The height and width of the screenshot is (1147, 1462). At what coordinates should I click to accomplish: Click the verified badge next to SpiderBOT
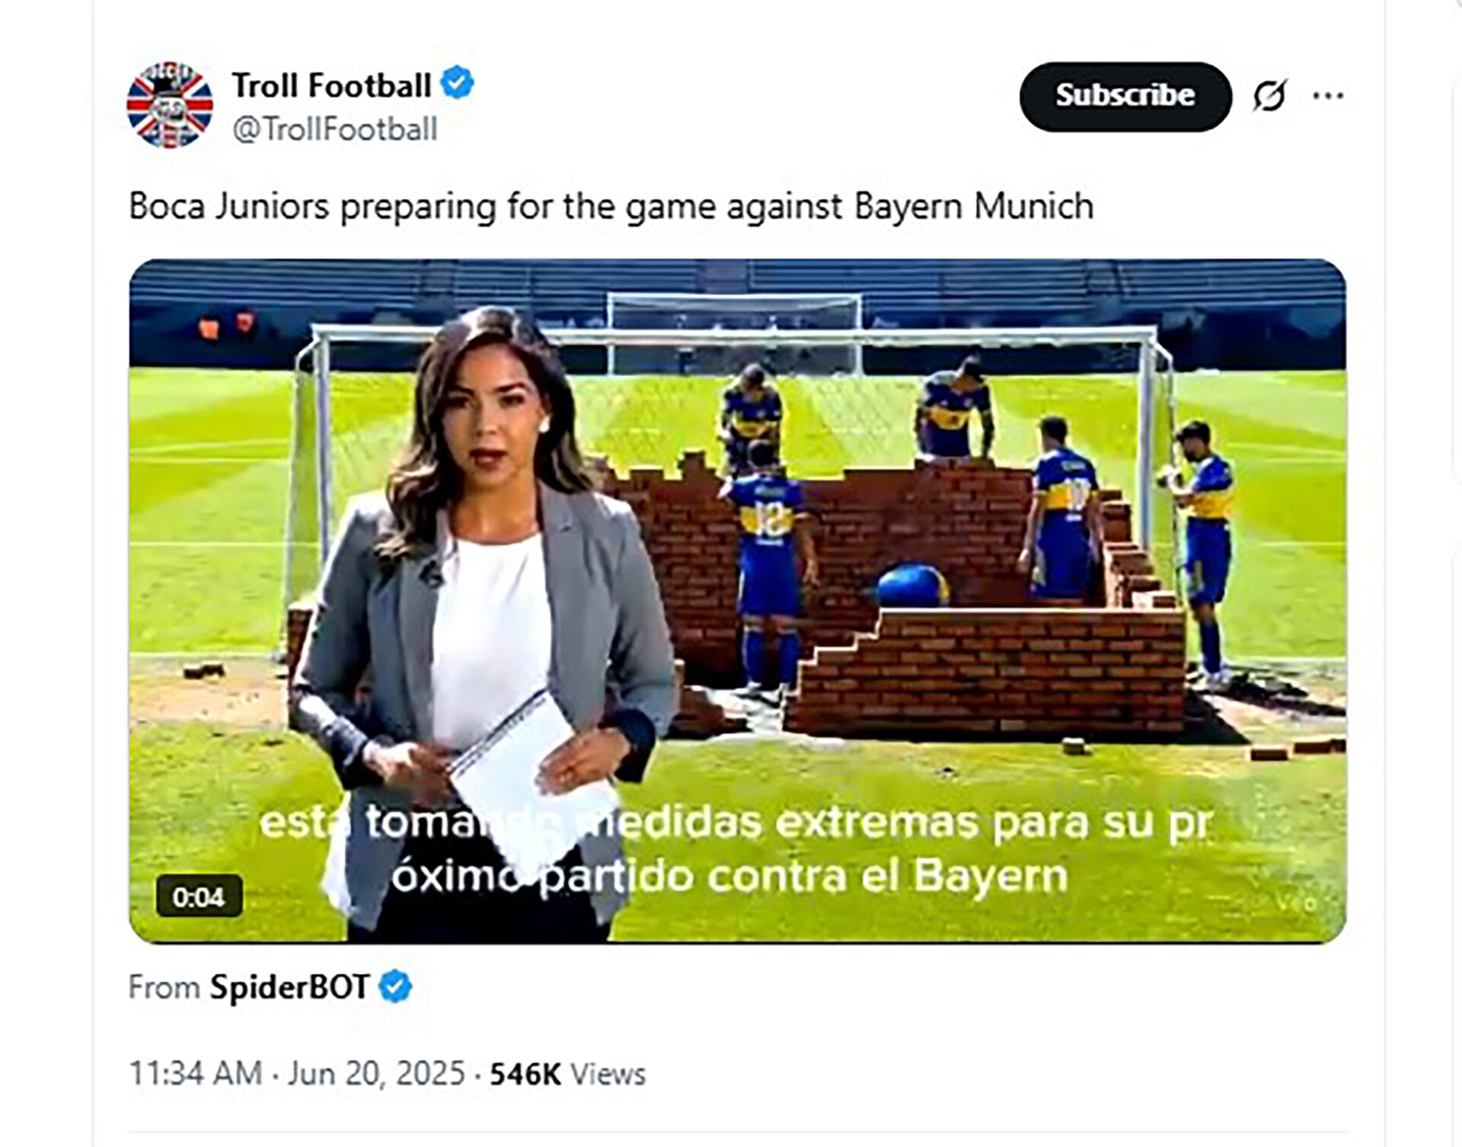coord(395,987)
